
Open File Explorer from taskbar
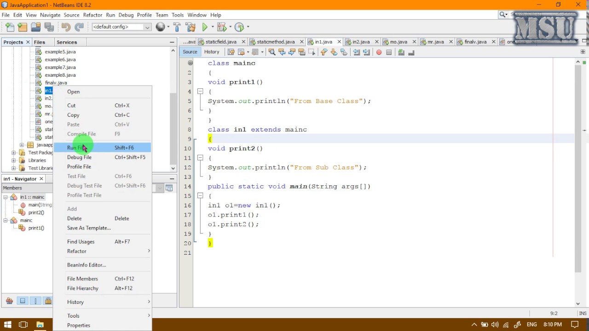(x=40, y=325)
